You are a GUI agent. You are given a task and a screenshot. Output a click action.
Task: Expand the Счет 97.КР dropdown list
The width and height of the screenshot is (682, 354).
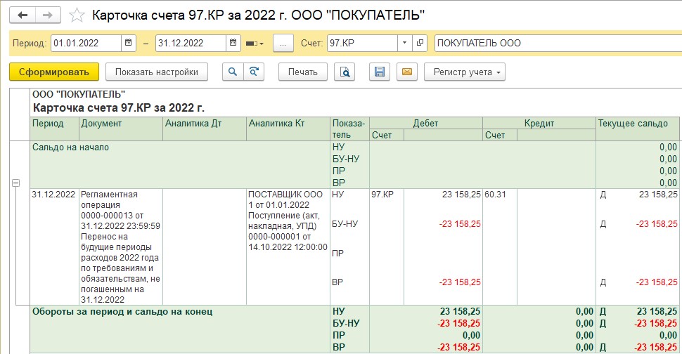(404, 43)
